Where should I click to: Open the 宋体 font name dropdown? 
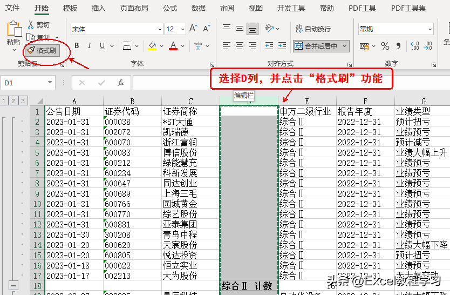[160, 29]
